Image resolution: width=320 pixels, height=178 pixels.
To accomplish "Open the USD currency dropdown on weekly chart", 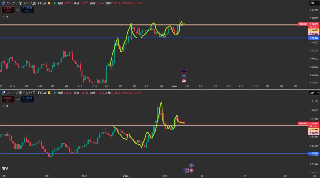I will [312, 3].
